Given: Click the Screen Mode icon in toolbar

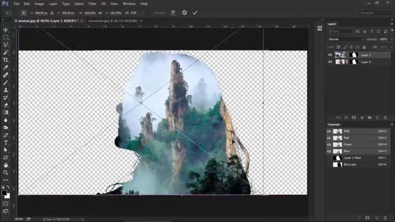Looking at the screenshot, I should coord(6,211).
